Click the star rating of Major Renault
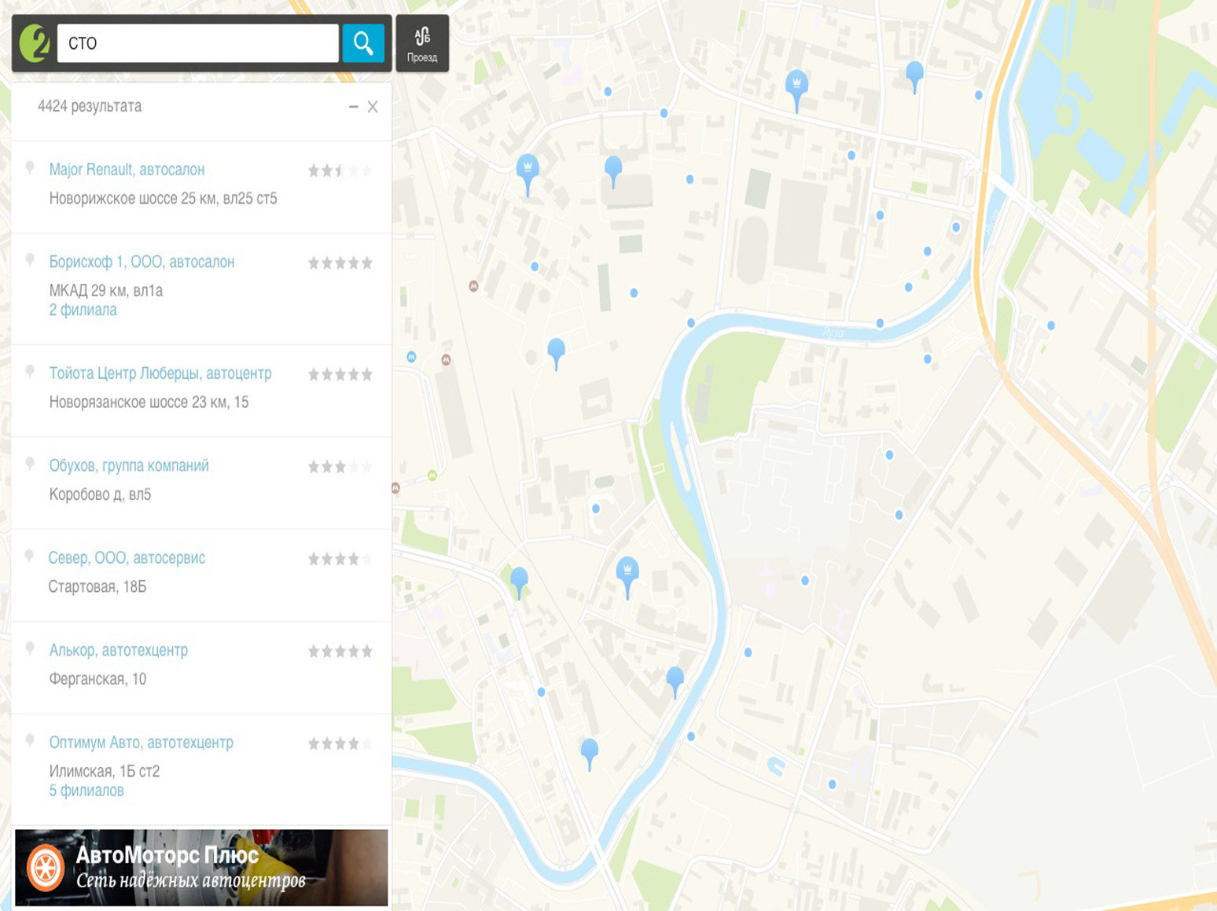1217x911 pixels. point(340,171)
